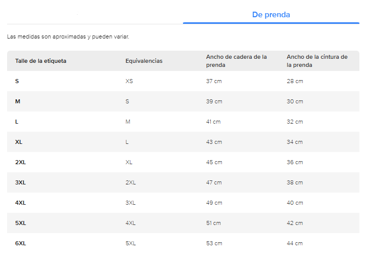Click the 3XL label size in first column
Screen dimensions: 368x264
[21, 182]
